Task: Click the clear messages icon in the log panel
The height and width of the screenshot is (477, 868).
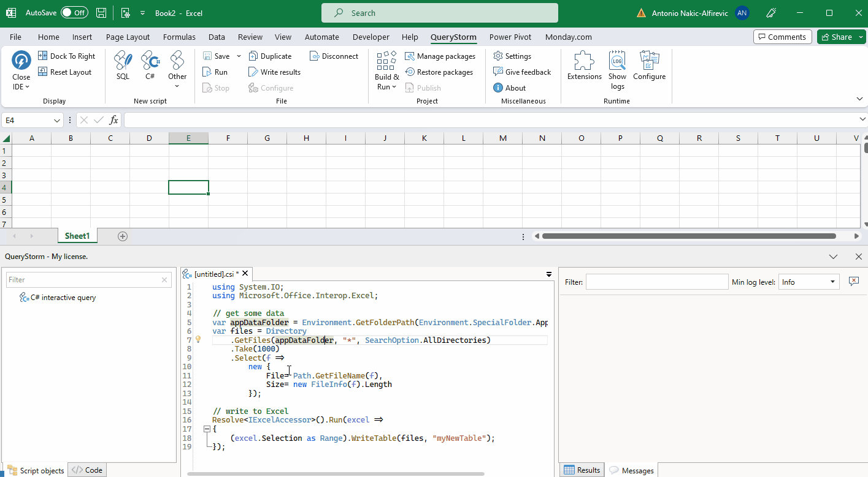Action: click(x=853, y=281)
